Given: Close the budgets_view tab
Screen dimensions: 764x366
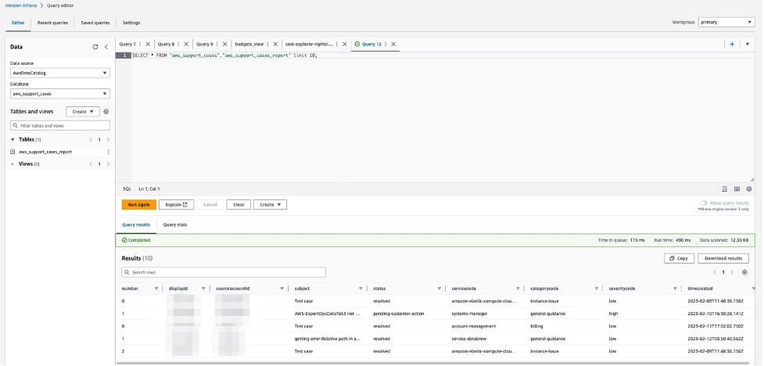Looking at the screenshot, I should (x=275, y=45).
